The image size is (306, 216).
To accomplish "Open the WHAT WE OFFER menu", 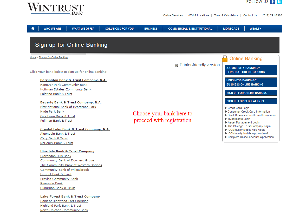I will [x=83, y=29].
